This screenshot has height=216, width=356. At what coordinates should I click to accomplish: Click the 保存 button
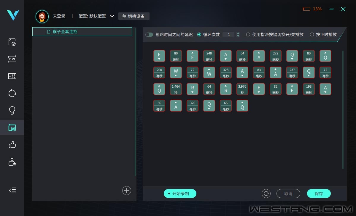[319, 194]
